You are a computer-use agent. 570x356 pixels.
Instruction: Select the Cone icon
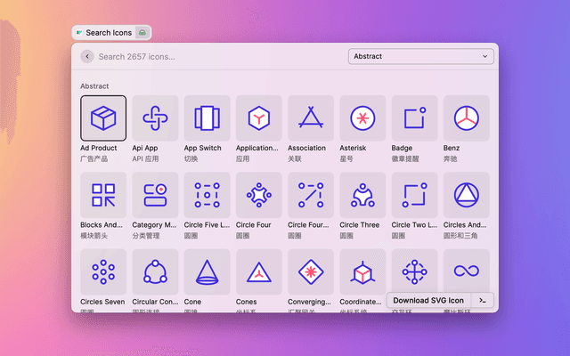tap(207, 271)
